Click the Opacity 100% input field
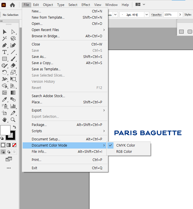The image size is (193, 209). (170, 14)
